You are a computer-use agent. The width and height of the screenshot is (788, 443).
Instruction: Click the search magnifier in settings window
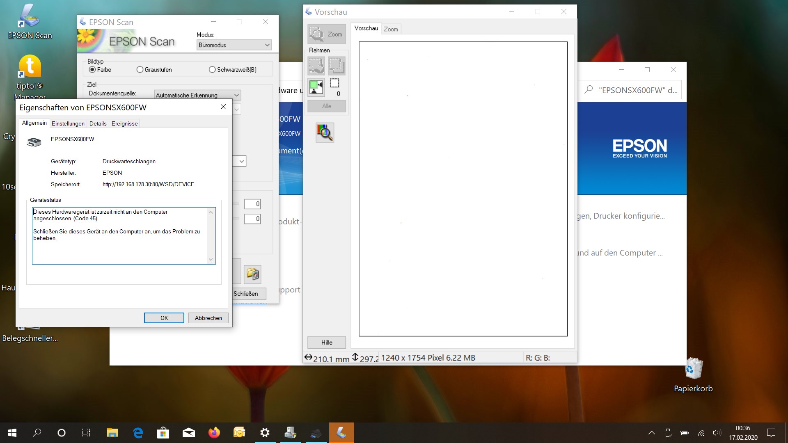[x=589, y=90]
